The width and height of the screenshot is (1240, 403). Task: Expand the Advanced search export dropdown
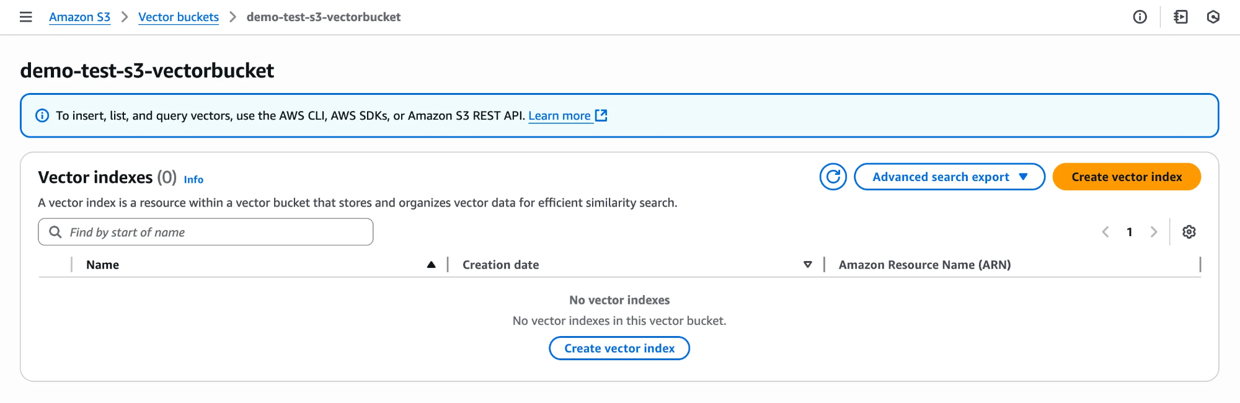[x=949, y=177]
